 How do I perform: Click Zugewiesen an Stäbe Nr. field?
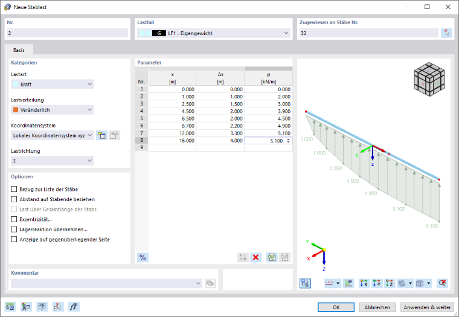(x=369, y=33)
